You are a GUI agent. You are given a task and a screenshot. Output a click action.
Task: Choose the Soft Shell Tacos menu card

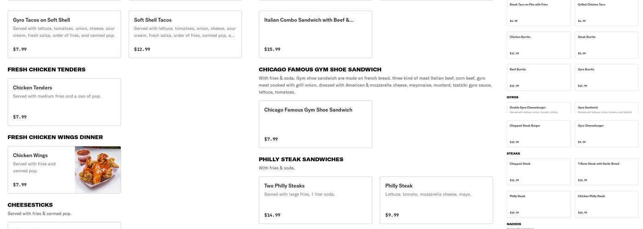[x=185, y=34]
